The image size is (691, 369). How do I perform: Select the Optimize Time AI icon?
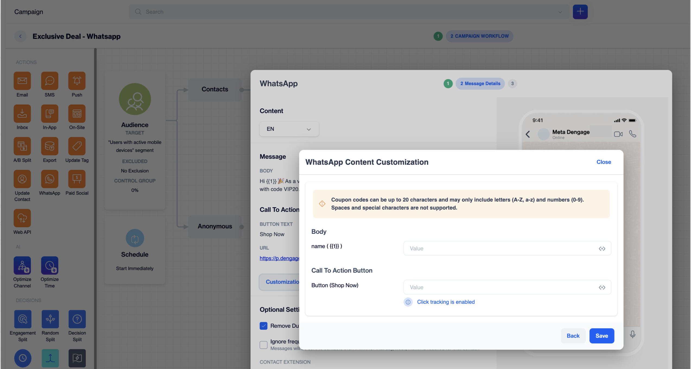coord(50,266)
